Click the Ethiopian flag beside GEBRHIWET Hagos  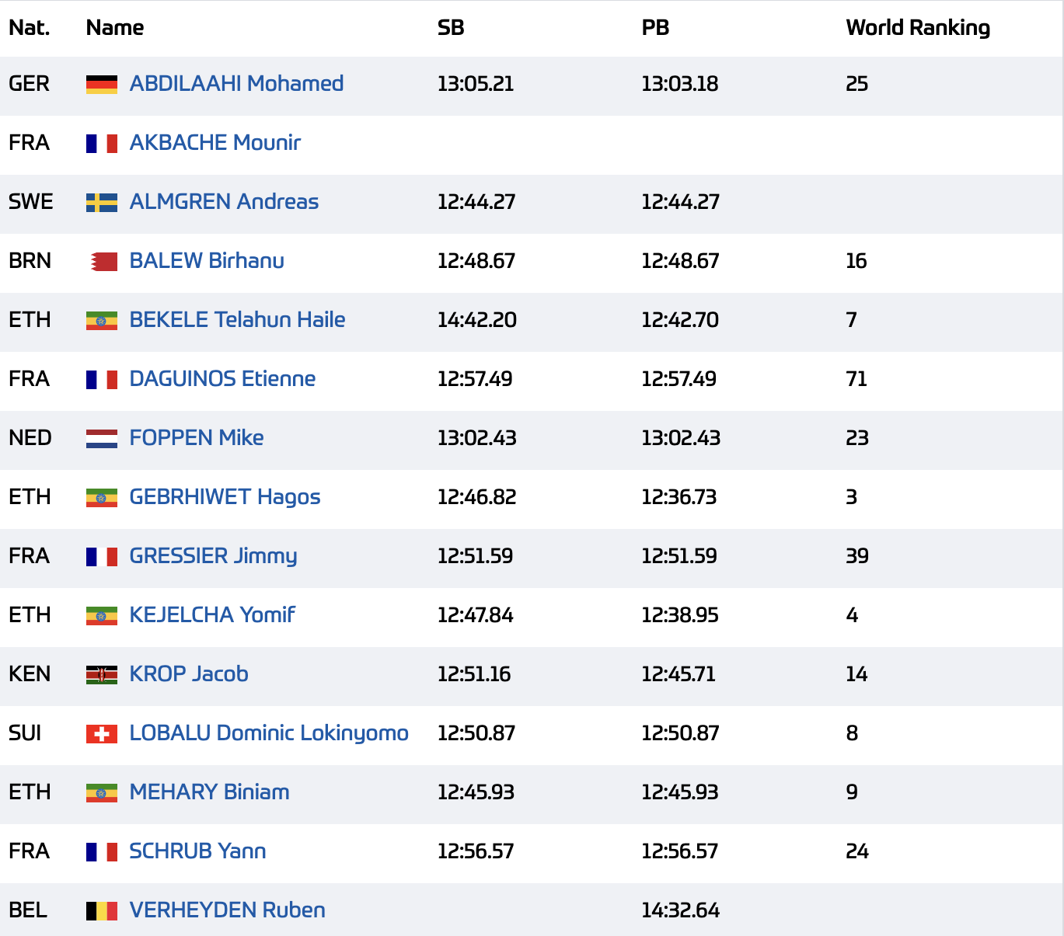(102, 497)
